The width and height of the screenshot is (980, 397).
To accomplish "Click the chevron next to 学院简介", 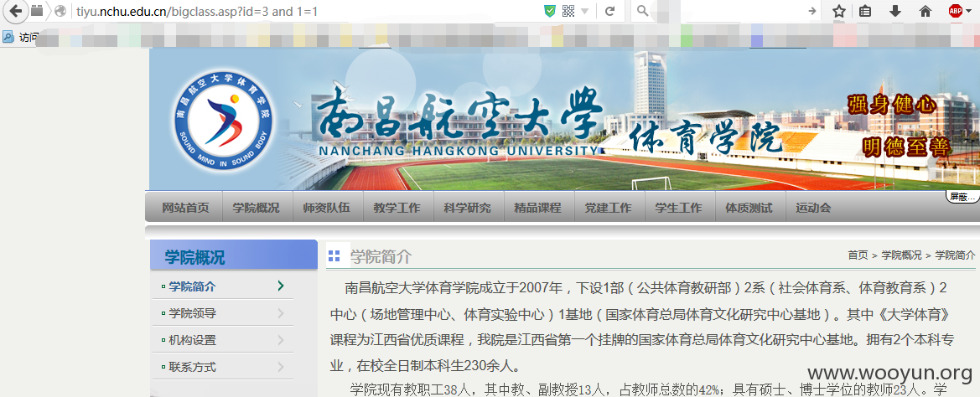I will (281, 286).
